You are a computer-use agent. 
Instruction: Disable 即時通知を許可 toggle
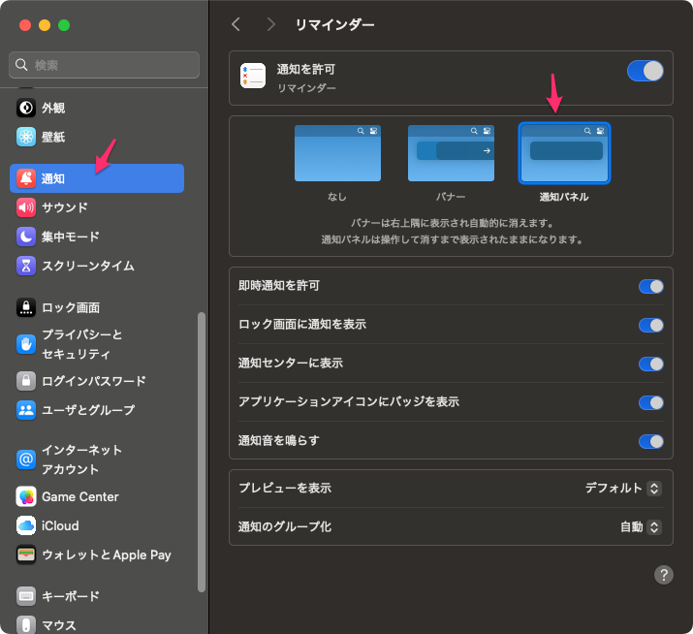650,286
